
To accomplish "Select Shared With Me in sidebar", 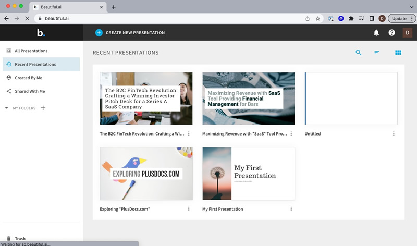I will tap(41, 91).
